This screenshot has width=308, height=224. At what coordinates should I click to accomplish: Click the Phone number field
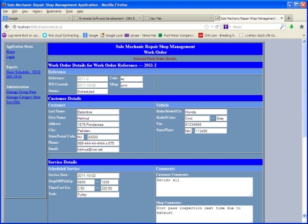click(98, 143)
